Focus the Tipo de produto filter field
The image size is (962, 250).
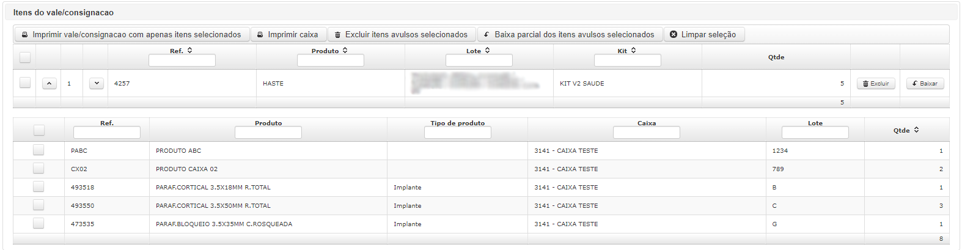(458, 133)
